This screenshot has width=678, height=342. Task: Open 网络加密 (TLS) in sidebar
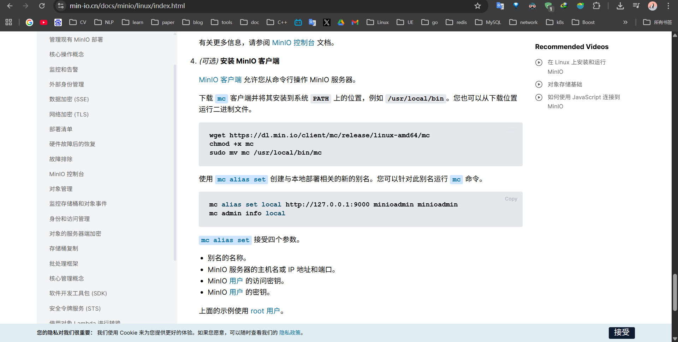[x=69, y=114]
